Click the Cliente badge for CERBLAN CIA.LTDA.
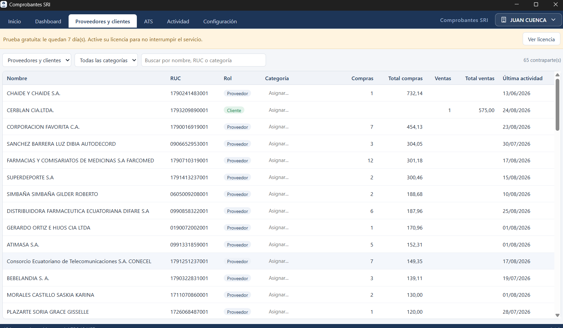The height and width of the screenshot is (328, 563). point(234,110)
